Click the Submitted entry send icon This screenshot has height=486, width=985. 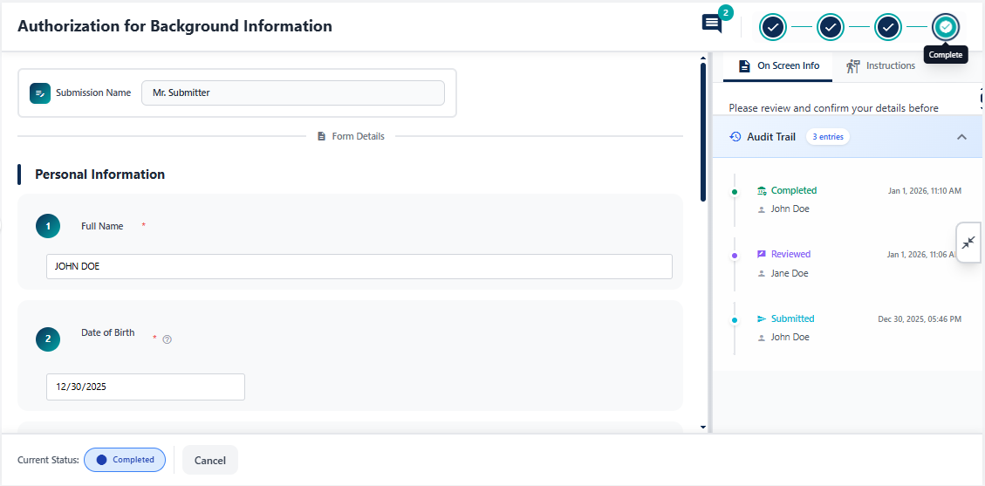pyautogui.click(x=762, y=319)
